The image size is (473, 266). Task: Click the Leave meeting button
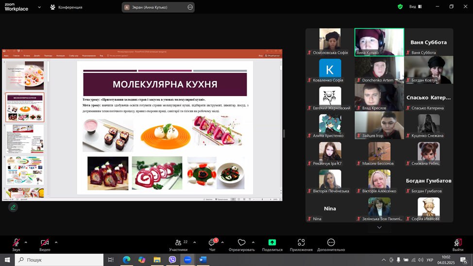click(x=457, y=243)
